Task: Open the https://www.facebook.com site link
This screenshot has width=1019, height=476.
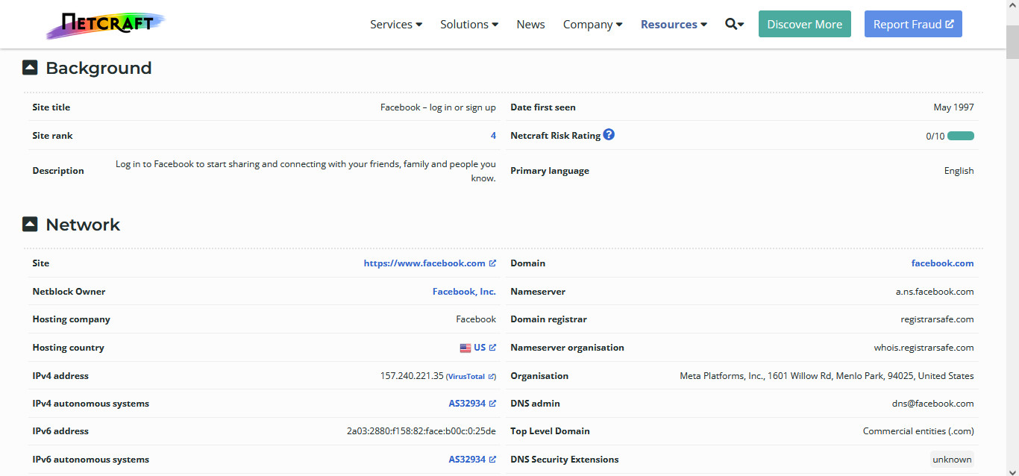Action: pos(424,263)
